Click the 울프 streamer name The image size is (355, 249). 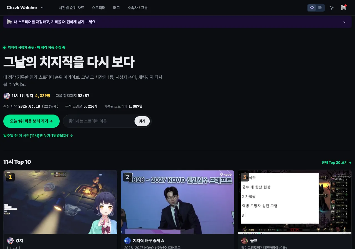254,241
